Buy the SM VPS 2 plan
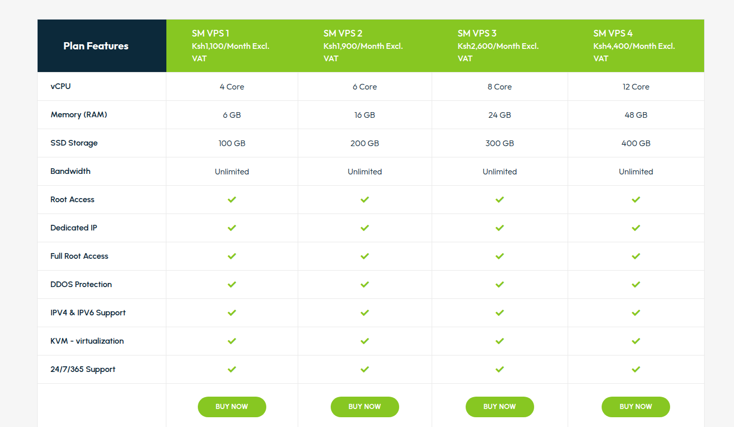734x427 pixels. [365, 407]
